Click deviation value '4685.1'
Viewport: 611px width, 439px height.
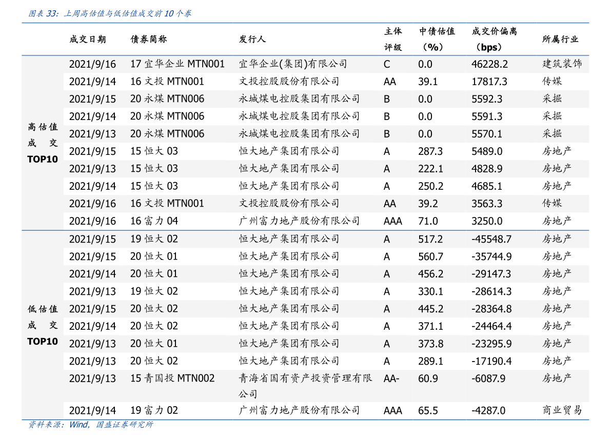click(487, 186)
